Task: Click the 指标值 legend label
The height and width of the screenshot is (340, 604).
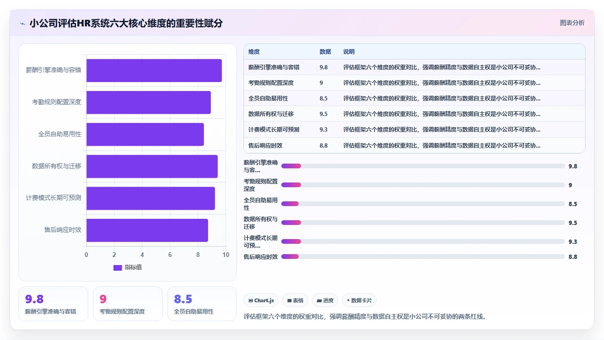Action: pyautogui.click(x=133, y=267)
